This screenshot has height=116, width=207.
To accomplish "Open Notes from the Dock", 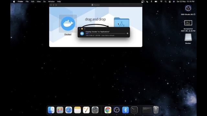I will [78, 110].
